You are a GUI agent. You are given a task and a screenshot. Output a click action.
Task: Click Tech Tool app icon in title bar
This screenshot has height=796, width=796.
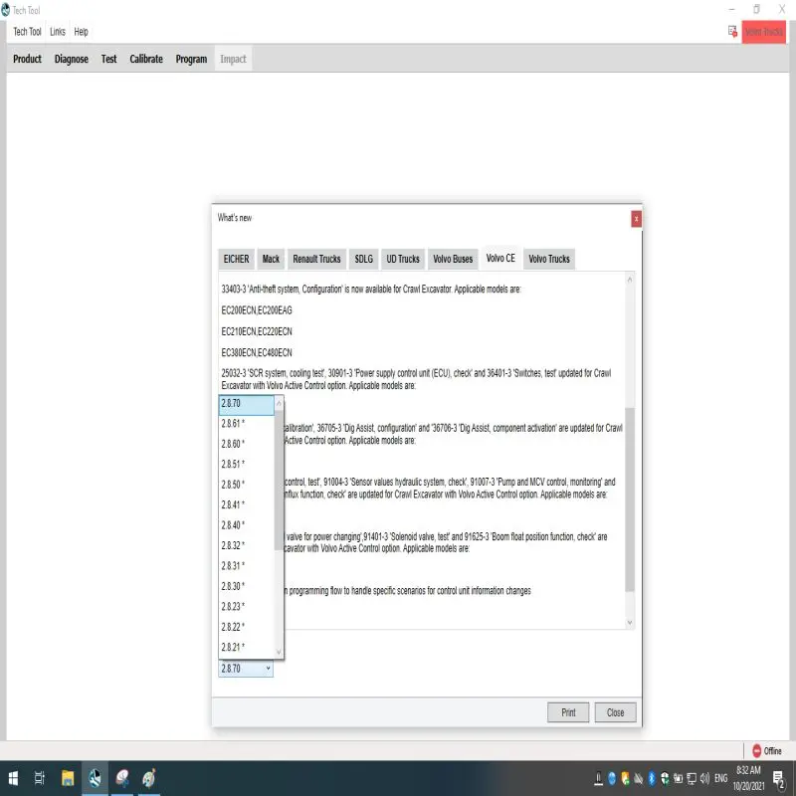5,10
